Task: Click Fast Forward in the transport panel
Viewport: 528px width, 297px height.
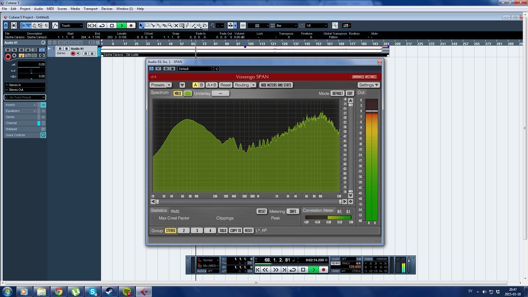Action: [275, 270]
